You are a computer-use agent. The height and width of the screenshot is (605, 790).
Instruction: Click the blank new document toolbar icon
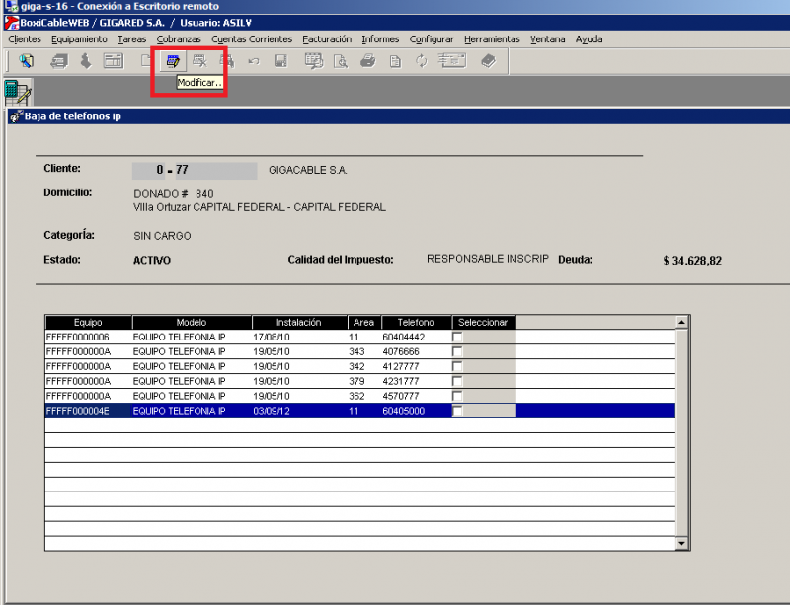tap(145, 61)
